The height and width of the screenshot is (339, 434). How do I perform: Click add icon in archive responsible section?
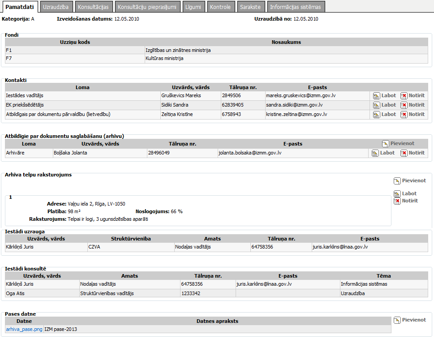(385, 144)
